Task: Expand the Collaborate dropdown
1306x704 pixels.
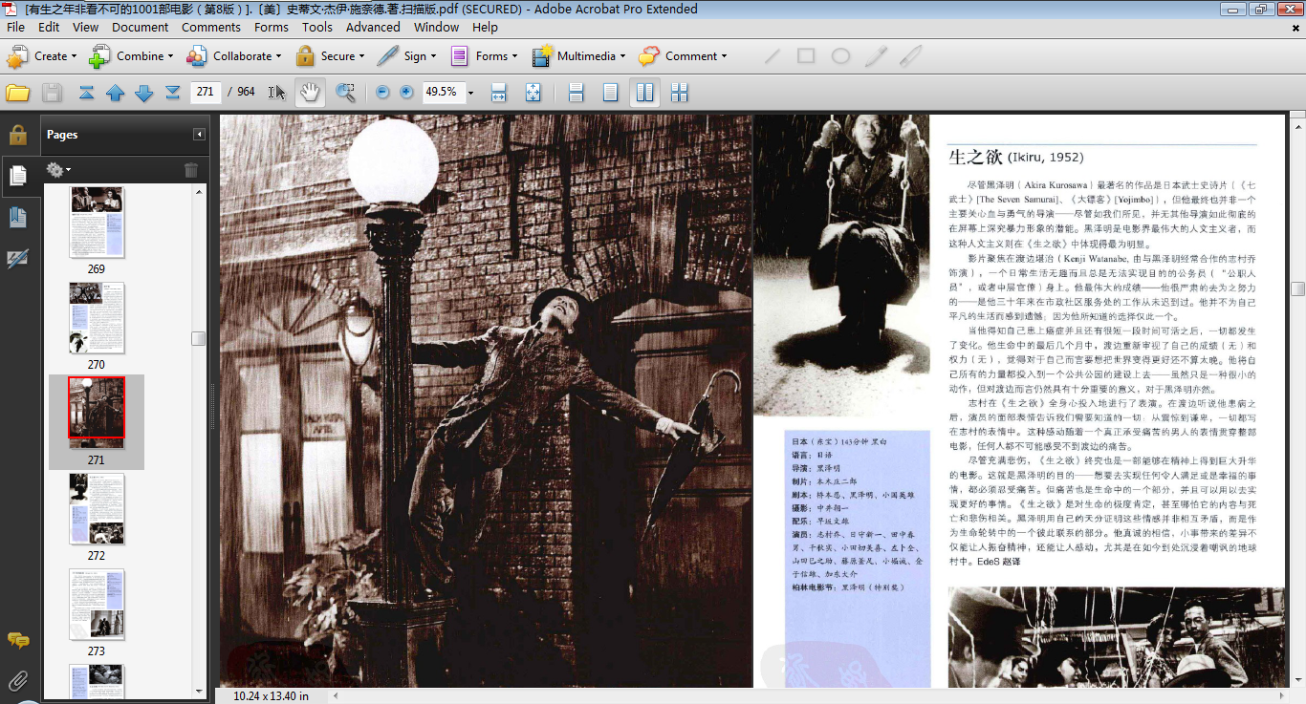Action: (x=232, y=56)
